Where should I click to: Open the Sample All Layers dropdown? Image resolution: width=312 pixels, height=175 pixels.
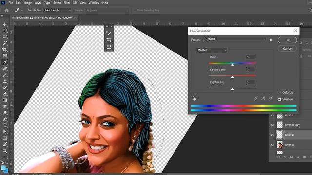(107, 10)
